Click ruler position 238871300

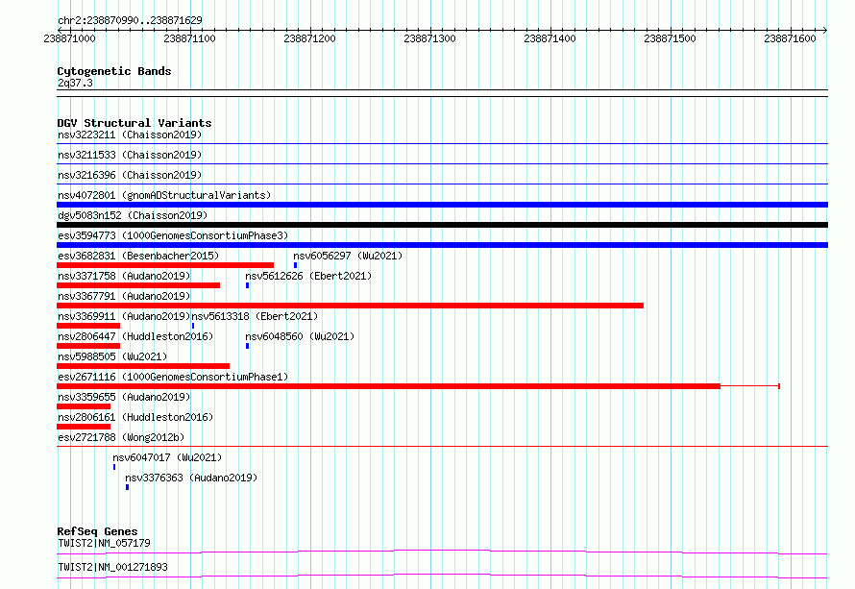[x=429, y=38]
